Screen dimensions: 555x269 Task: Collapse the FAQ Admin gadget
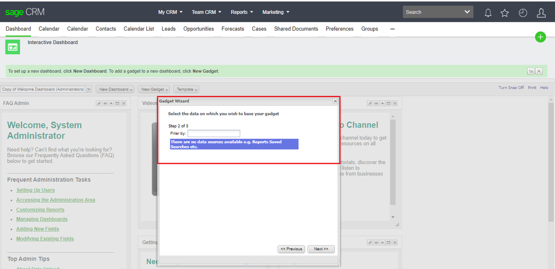(x=111, y=103)
